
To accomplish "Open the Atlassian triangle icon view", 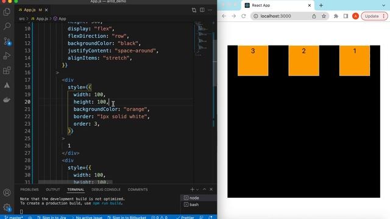I will coord(7,85).
